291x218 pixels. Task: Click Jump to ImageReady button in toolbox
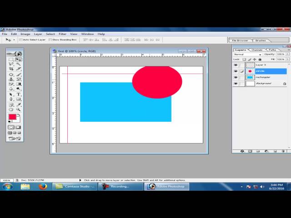[x=15, y=139]
